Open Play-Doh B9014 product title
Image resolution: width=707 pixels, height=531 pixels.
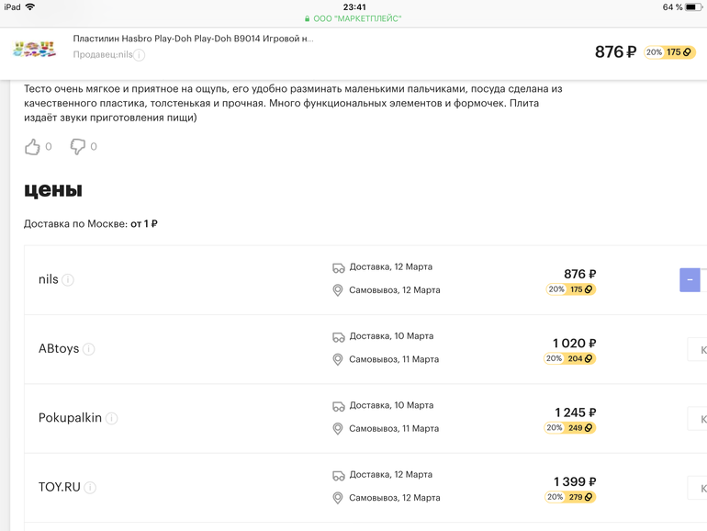pyautogui.click(x=193, y=40)
